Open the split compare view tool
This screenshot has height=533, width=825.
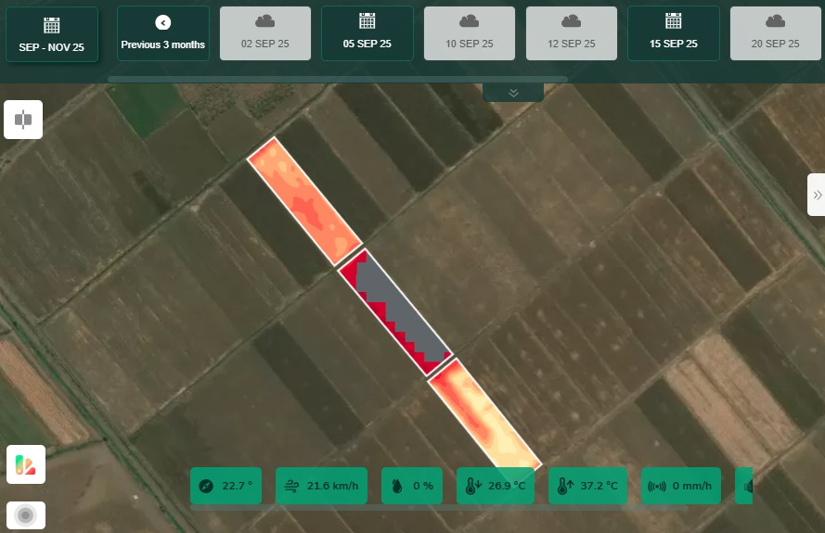pyautogui.click(x=23, y=120)
